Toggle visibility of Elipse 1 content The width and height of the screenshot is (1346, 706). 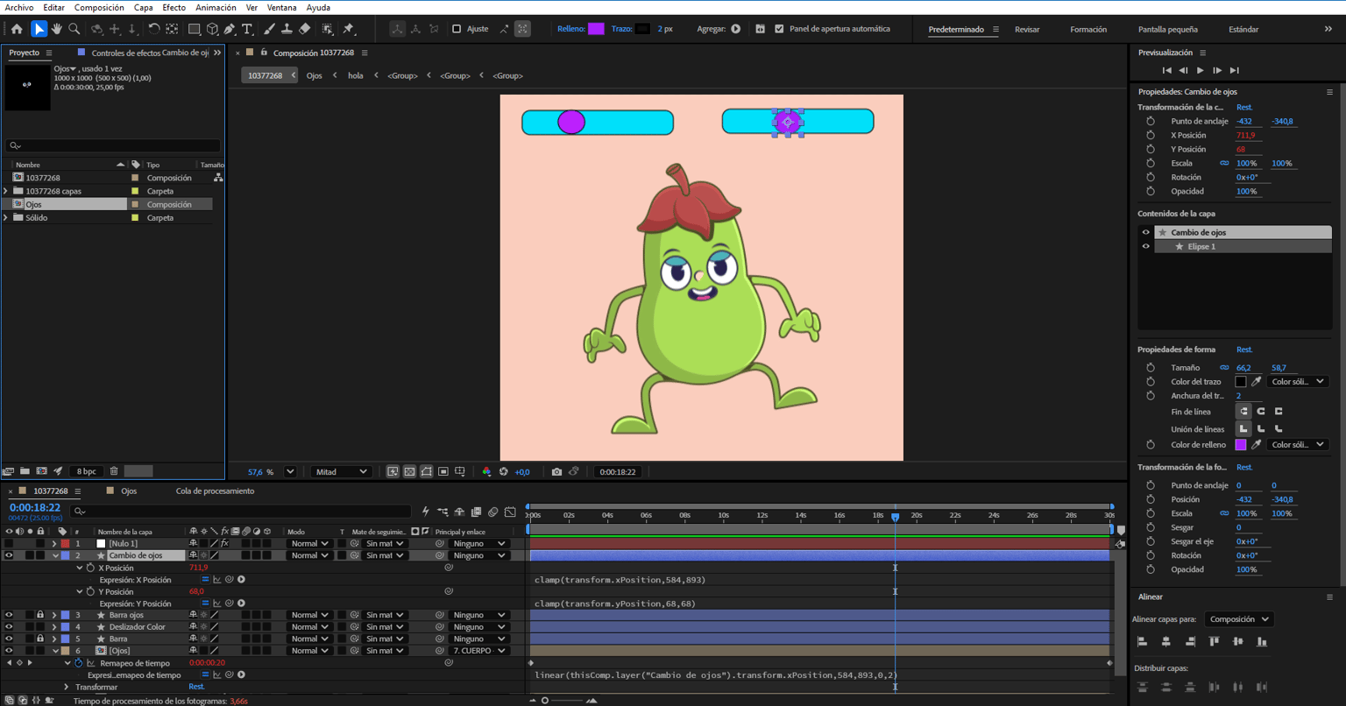(1145, 246)
